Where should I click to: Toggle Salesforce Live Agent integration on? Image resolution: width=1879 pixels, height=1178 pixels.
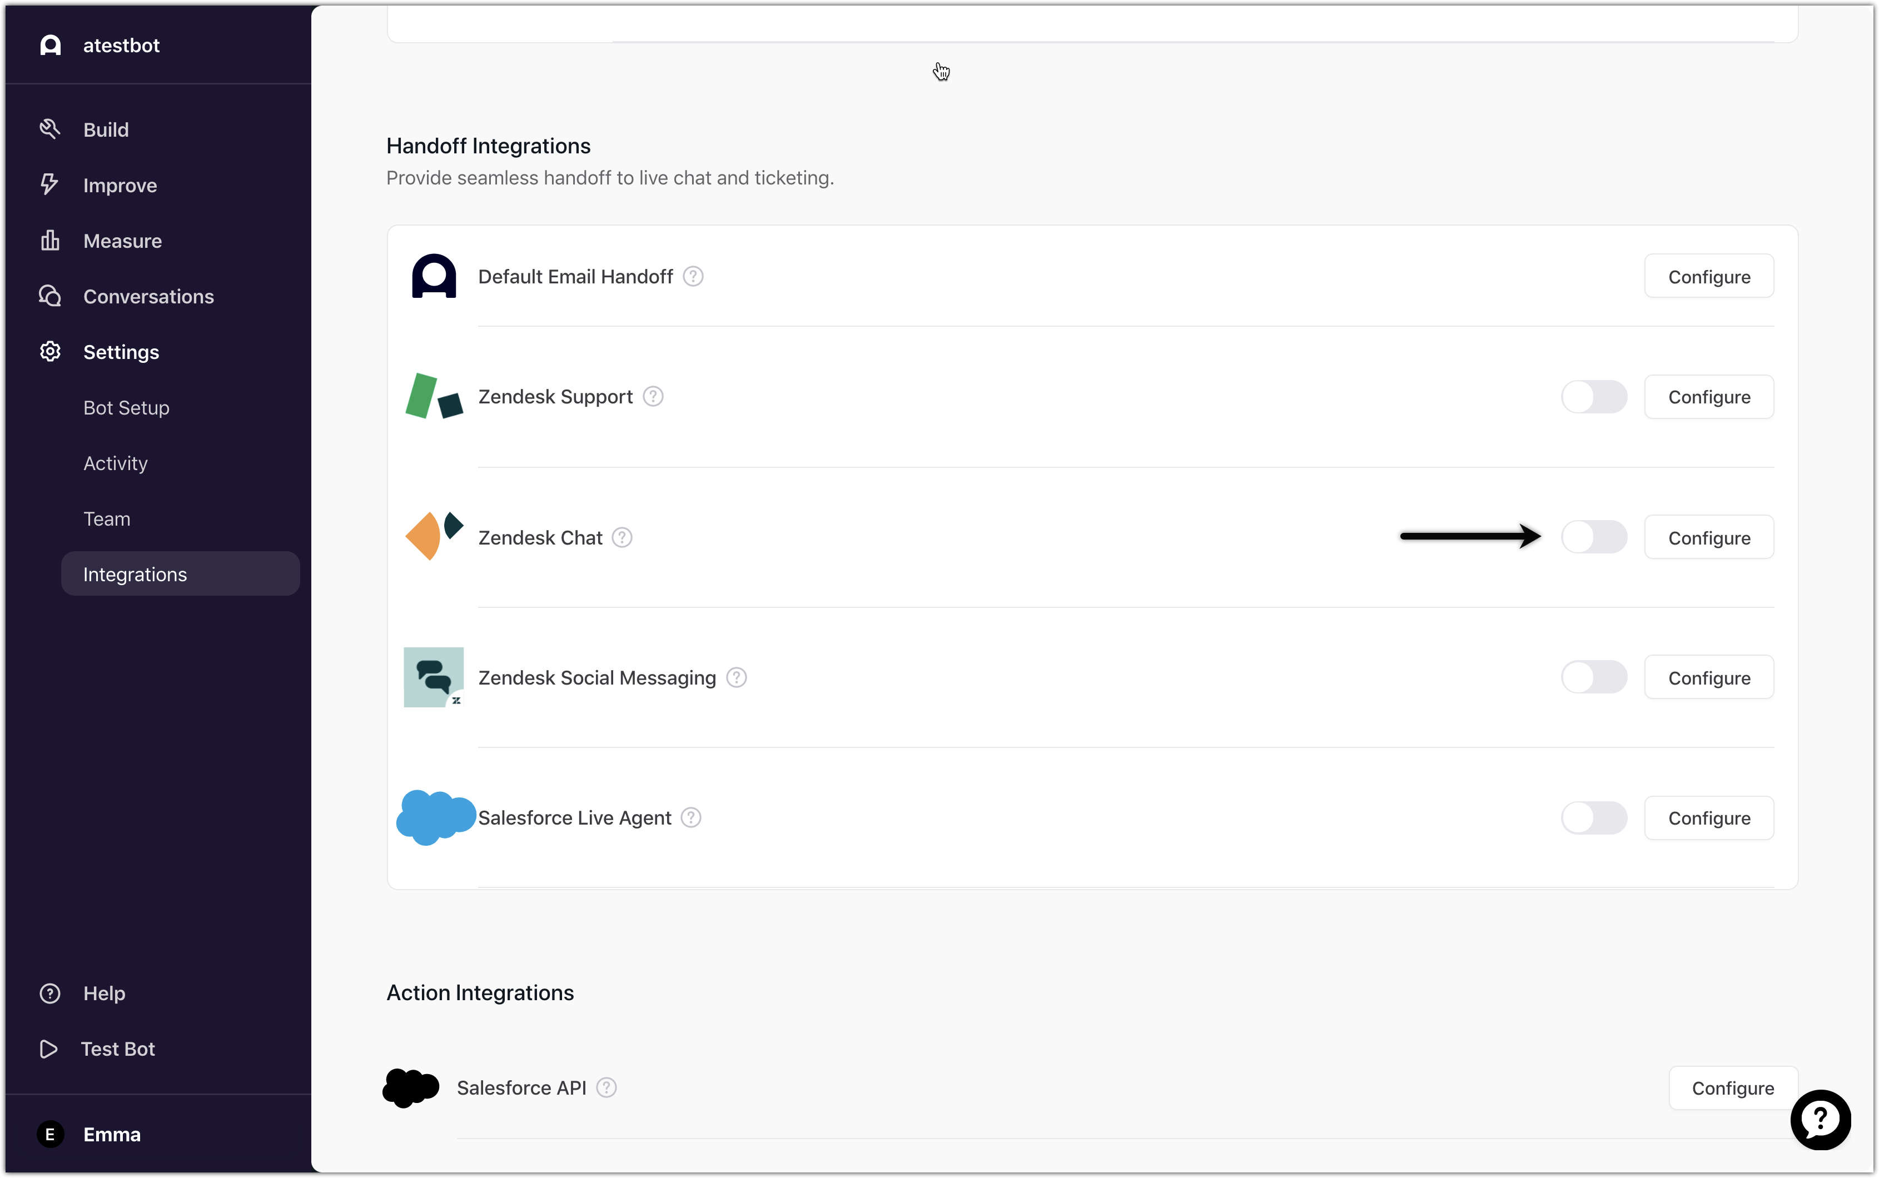pyautogui.click(x=1594, y=817)
